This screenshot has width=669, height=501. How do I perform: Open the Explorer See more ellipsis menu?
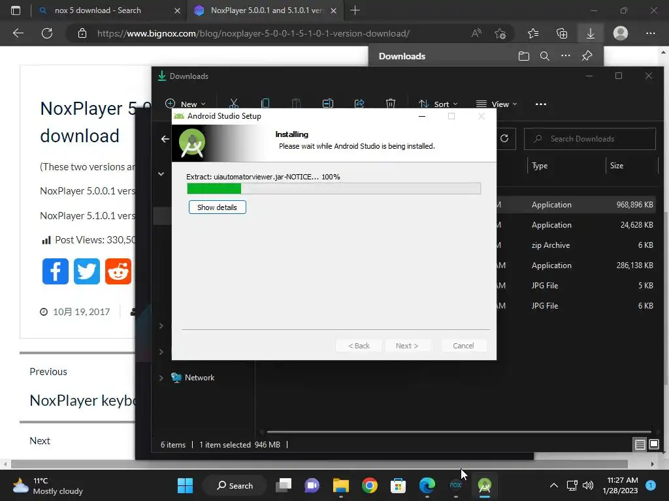540,104
